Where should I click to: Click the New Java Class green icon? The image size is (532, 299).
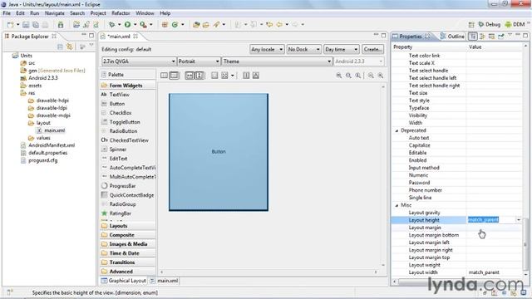(x=175, y=24)
